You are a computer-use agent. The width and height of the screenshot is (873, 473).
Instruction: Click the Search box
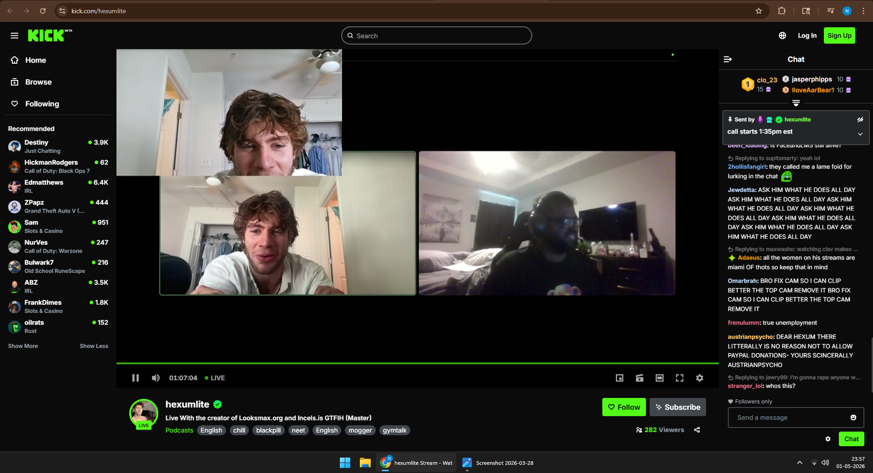tap(437, 35)
